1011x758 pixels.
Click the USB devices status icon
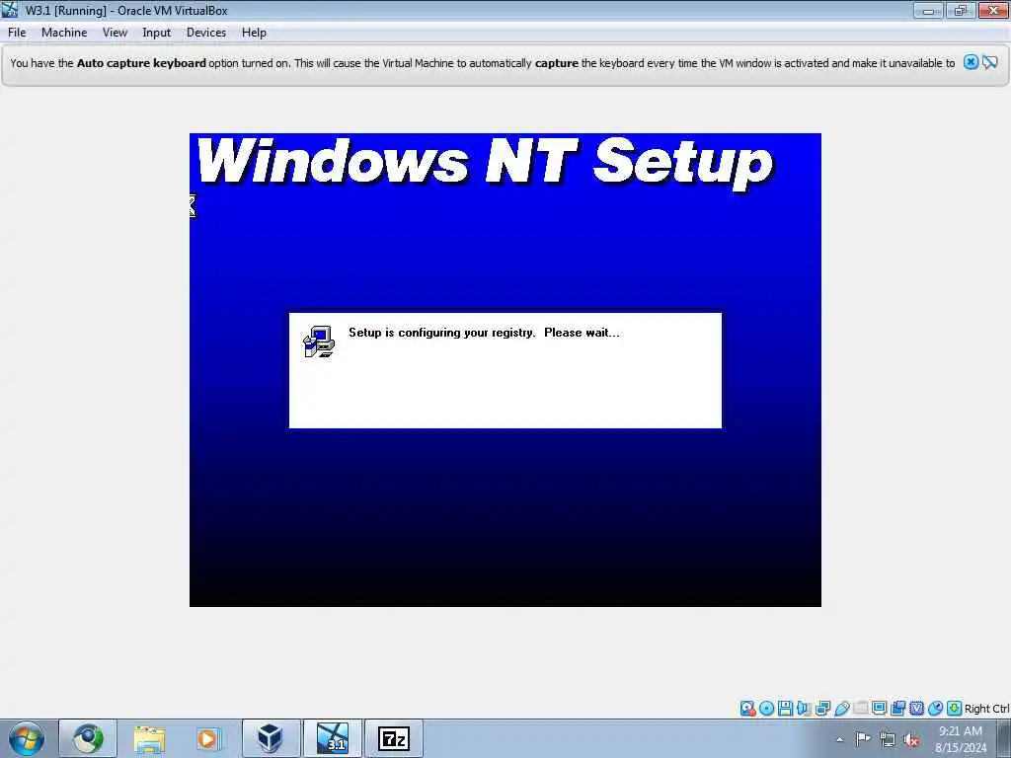[841, 709]
